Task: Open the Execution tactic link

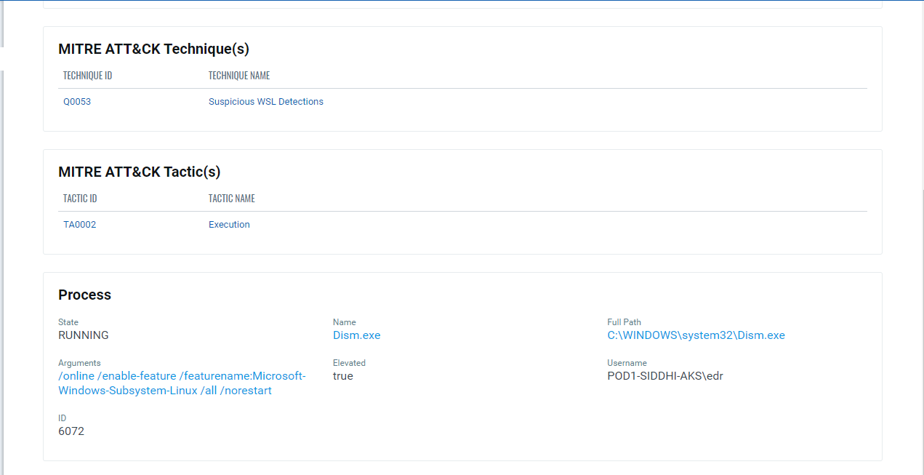Action: pyautogui.click(x=229, y=225)
